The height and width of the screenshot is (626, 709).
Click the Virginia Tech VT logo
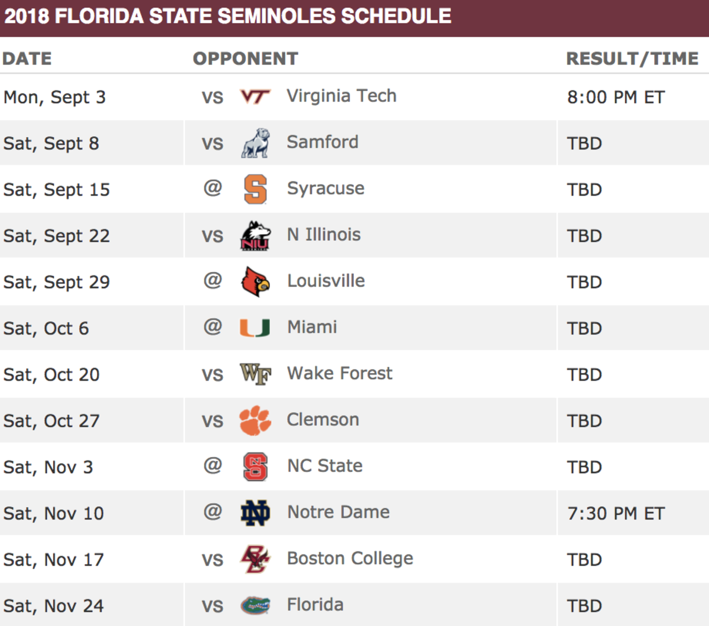tap(255, 96)
